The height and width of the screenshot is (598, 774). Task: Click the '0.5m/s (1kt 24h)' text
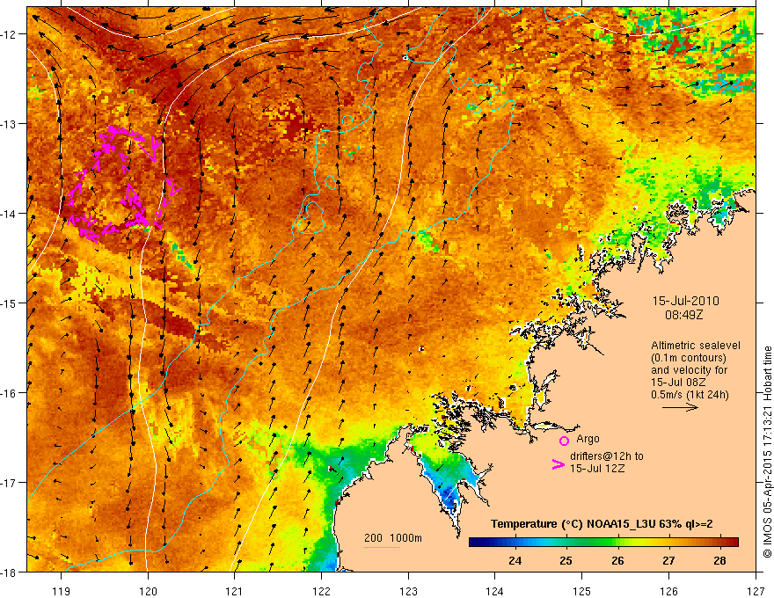pos(690,395)
